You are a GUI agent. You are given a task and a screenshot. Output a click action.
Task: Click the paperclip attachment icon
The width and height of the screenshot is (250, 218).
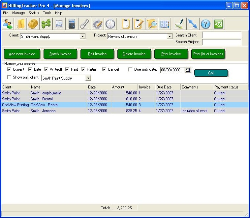click(84, 24)
